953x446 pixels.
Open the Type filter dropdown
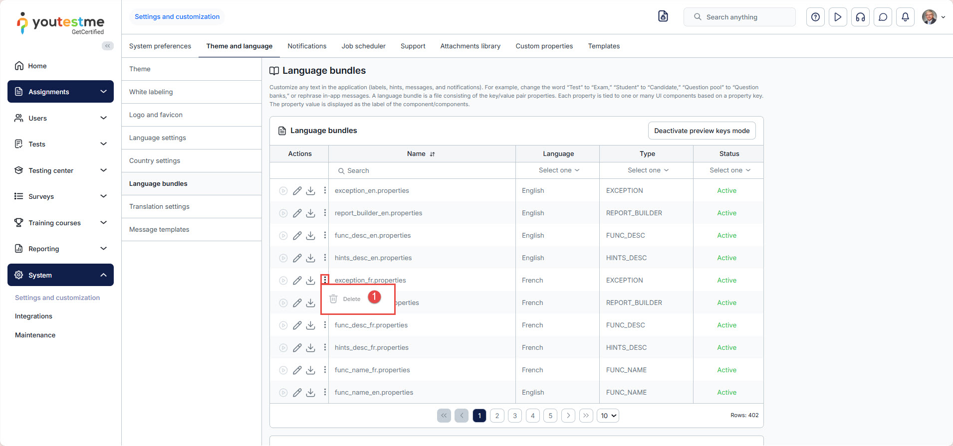coord(647,170)
